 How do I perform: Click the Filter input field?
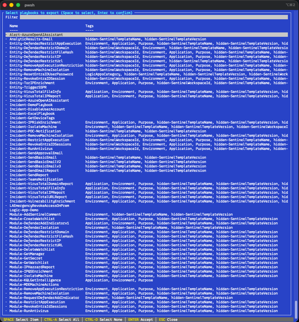coord(153,17)
